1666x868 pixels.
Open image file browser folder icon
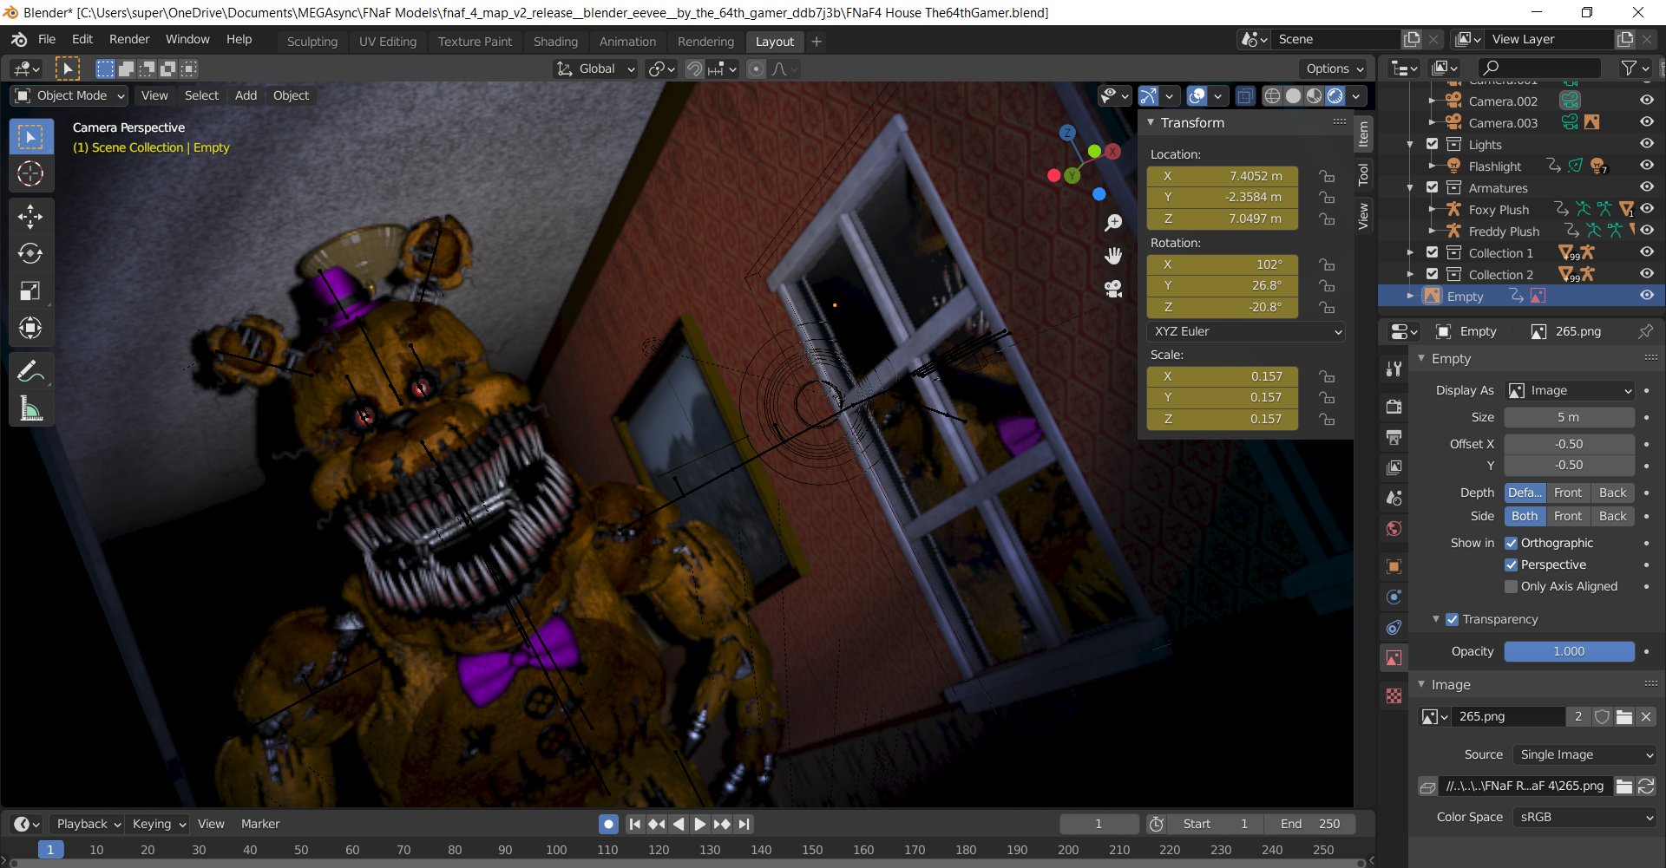(1624, 717)
